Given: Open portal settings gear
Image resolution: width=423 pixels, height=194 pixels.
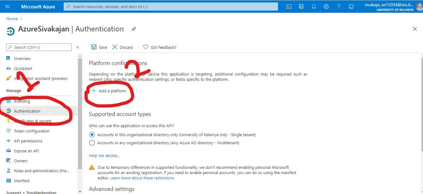Looking at the screenshot, I should tap(326, 7).
